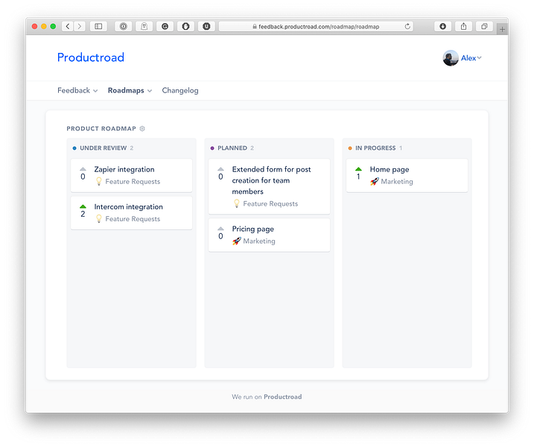
Task: Open the 1Password extension icon
Action: 124,26
